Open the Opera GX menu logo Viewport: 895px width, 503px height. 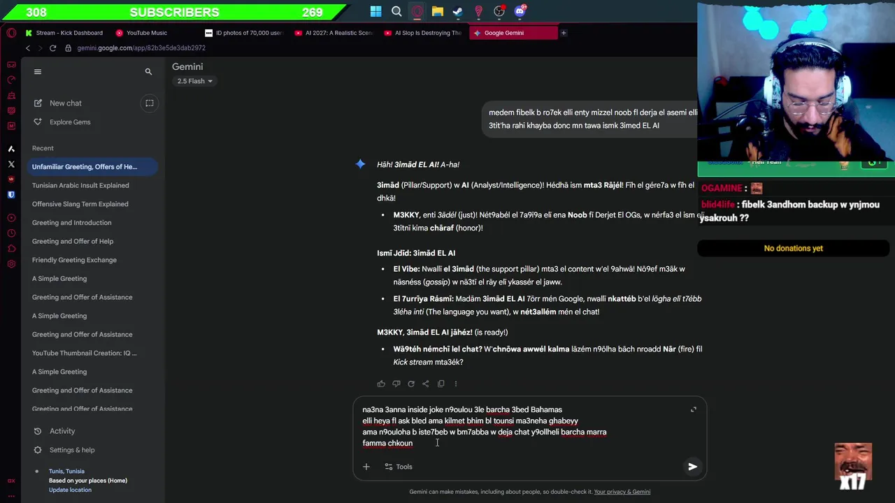click(x=11, y=33)
